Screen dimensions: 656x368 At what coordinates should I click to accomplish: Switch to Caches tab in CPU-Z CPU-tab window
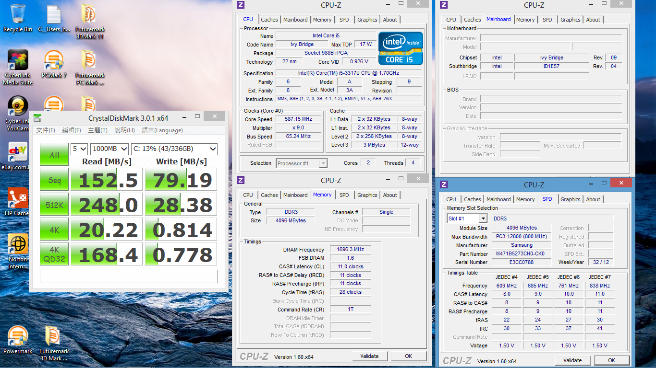coord(269,20)
